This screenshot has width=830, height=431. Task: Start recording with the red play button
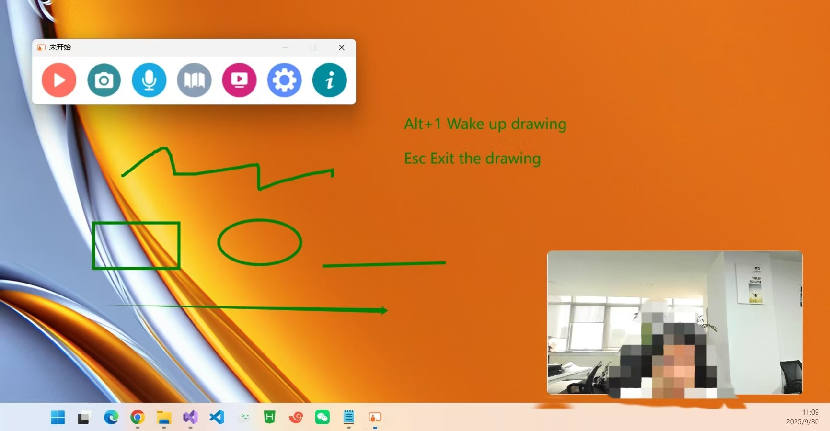pos(59,80)
